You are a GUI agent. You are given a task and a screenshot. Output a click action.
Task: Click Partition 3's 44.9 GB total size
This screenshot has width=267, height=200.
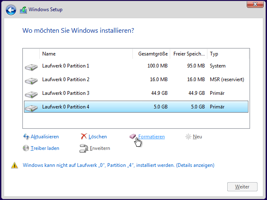click(159, 93)
